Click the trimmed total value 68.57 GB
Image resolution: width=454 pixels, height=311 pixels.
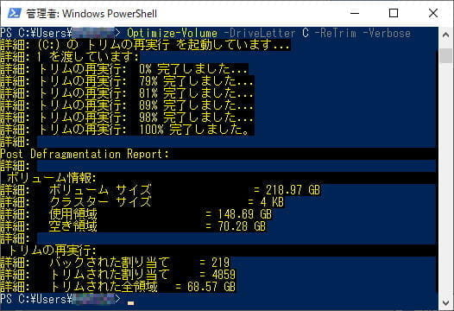tap(211, 287)
